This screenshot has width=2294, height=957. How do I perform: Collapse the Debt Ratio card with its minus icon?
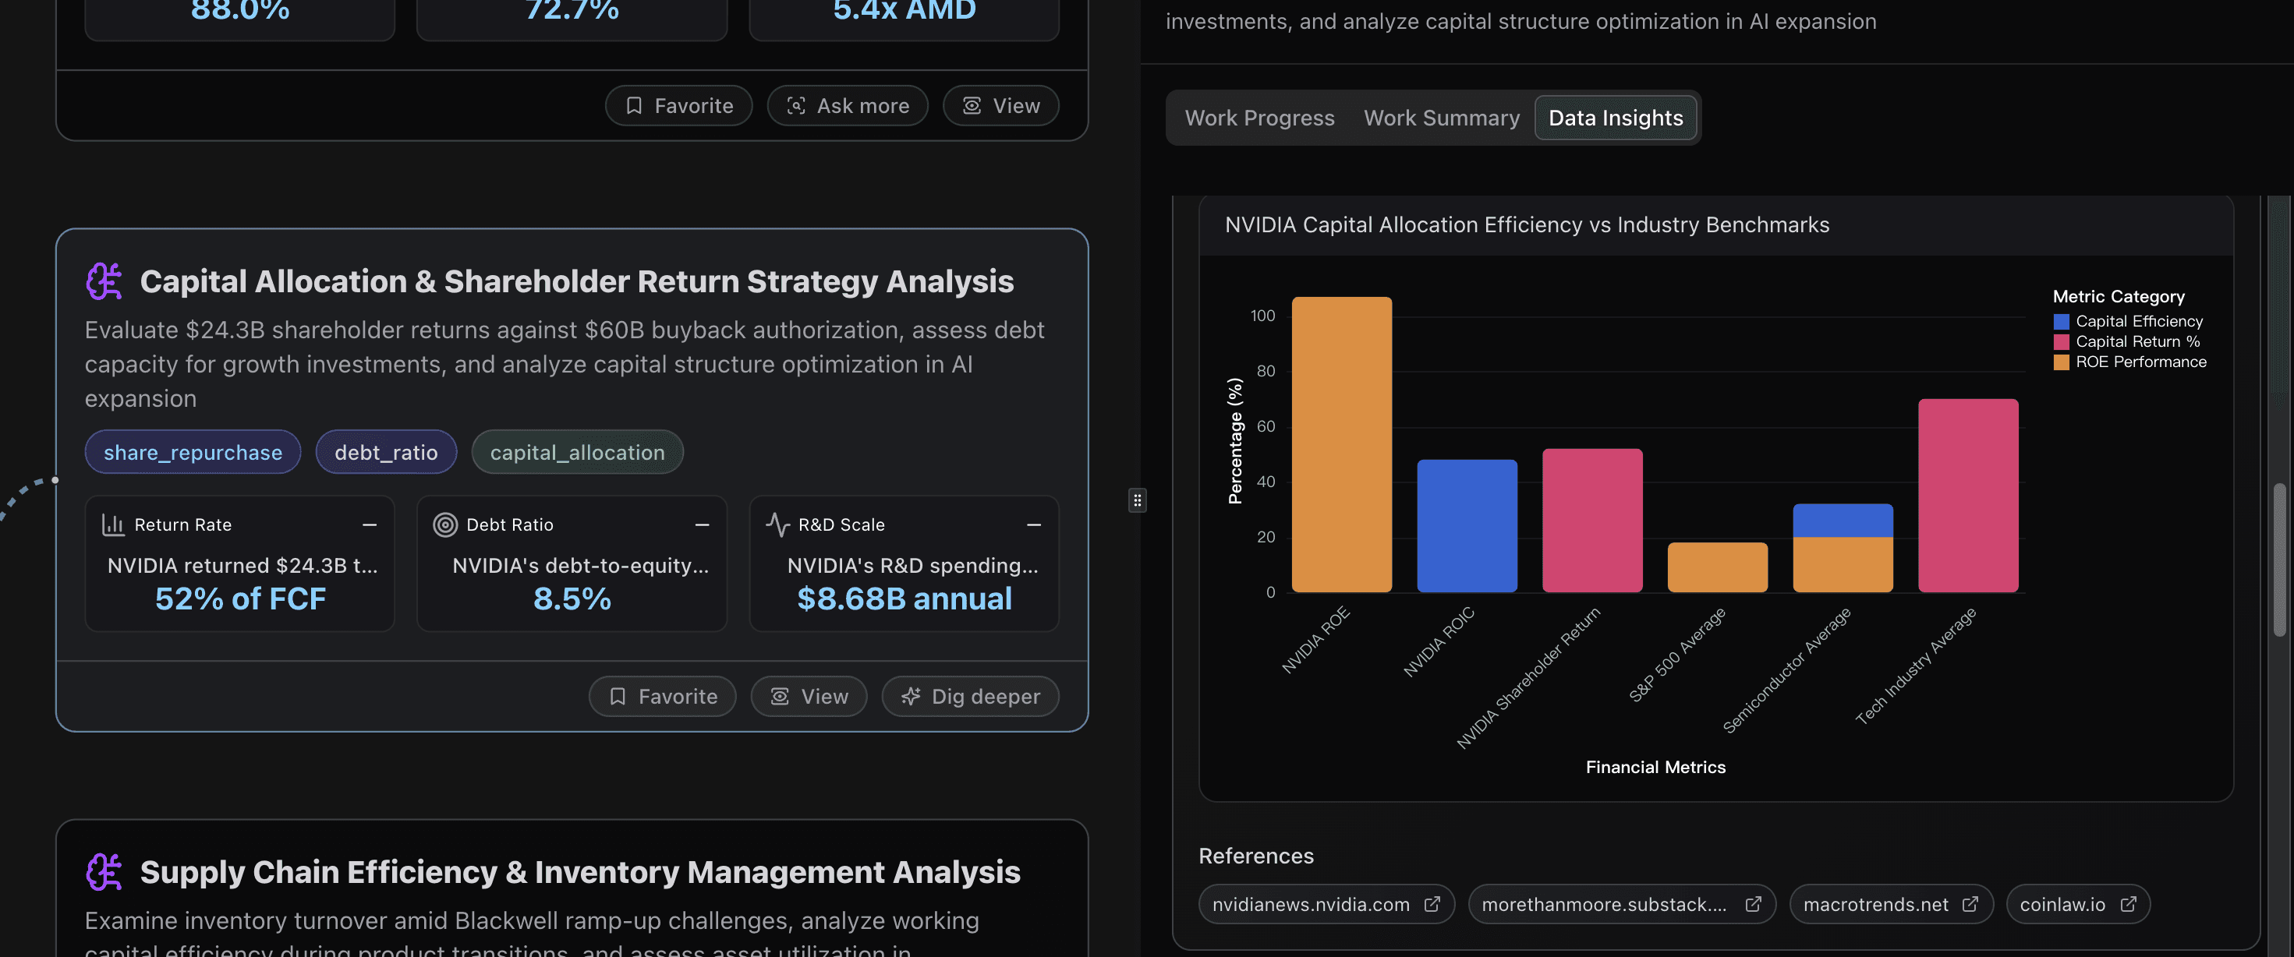pyautogui.click(x=702, y=524)
